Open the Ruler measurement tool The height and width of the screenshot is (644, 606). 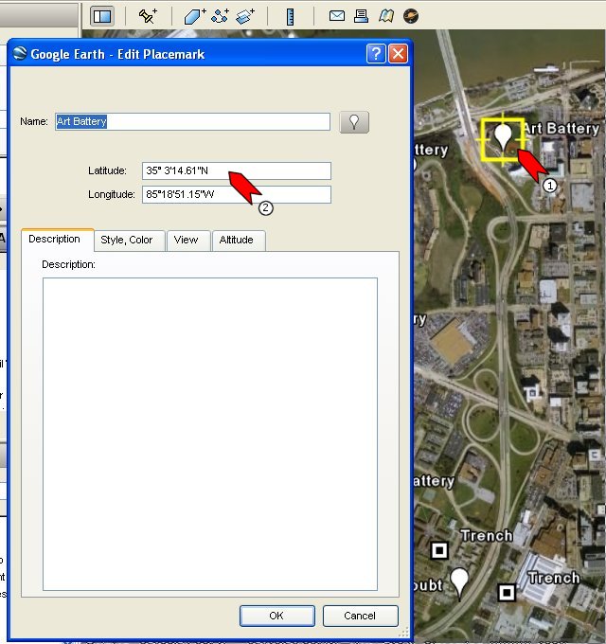pyautogui.click(x=291, y=15)
